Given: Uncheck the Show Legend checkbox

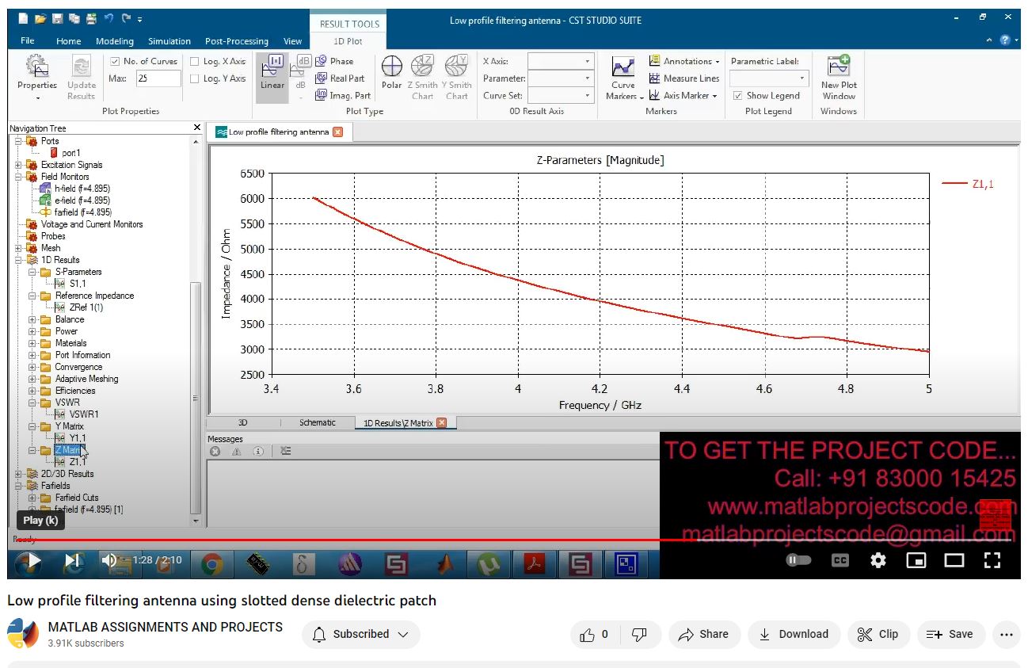Looking at the screenshot, I should 738,96.
